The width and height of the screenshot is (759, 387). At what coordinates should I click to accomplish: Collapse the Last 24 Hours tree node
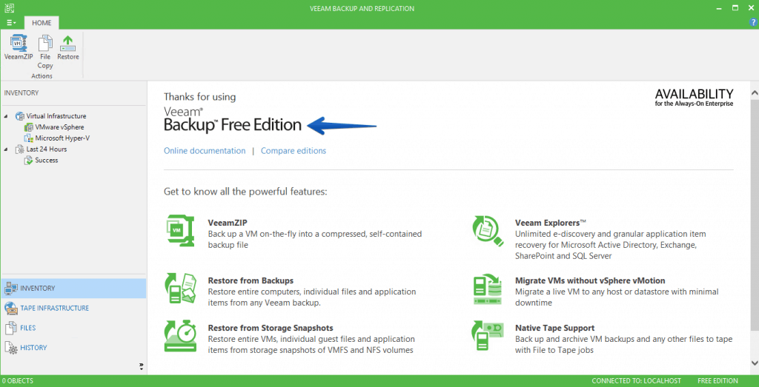7,149
